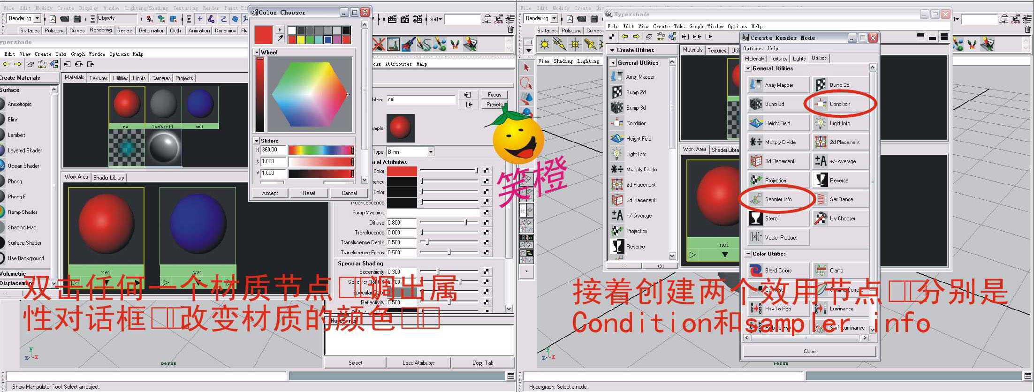Open the right Rendering menu set dropdown

coord(555,19)
